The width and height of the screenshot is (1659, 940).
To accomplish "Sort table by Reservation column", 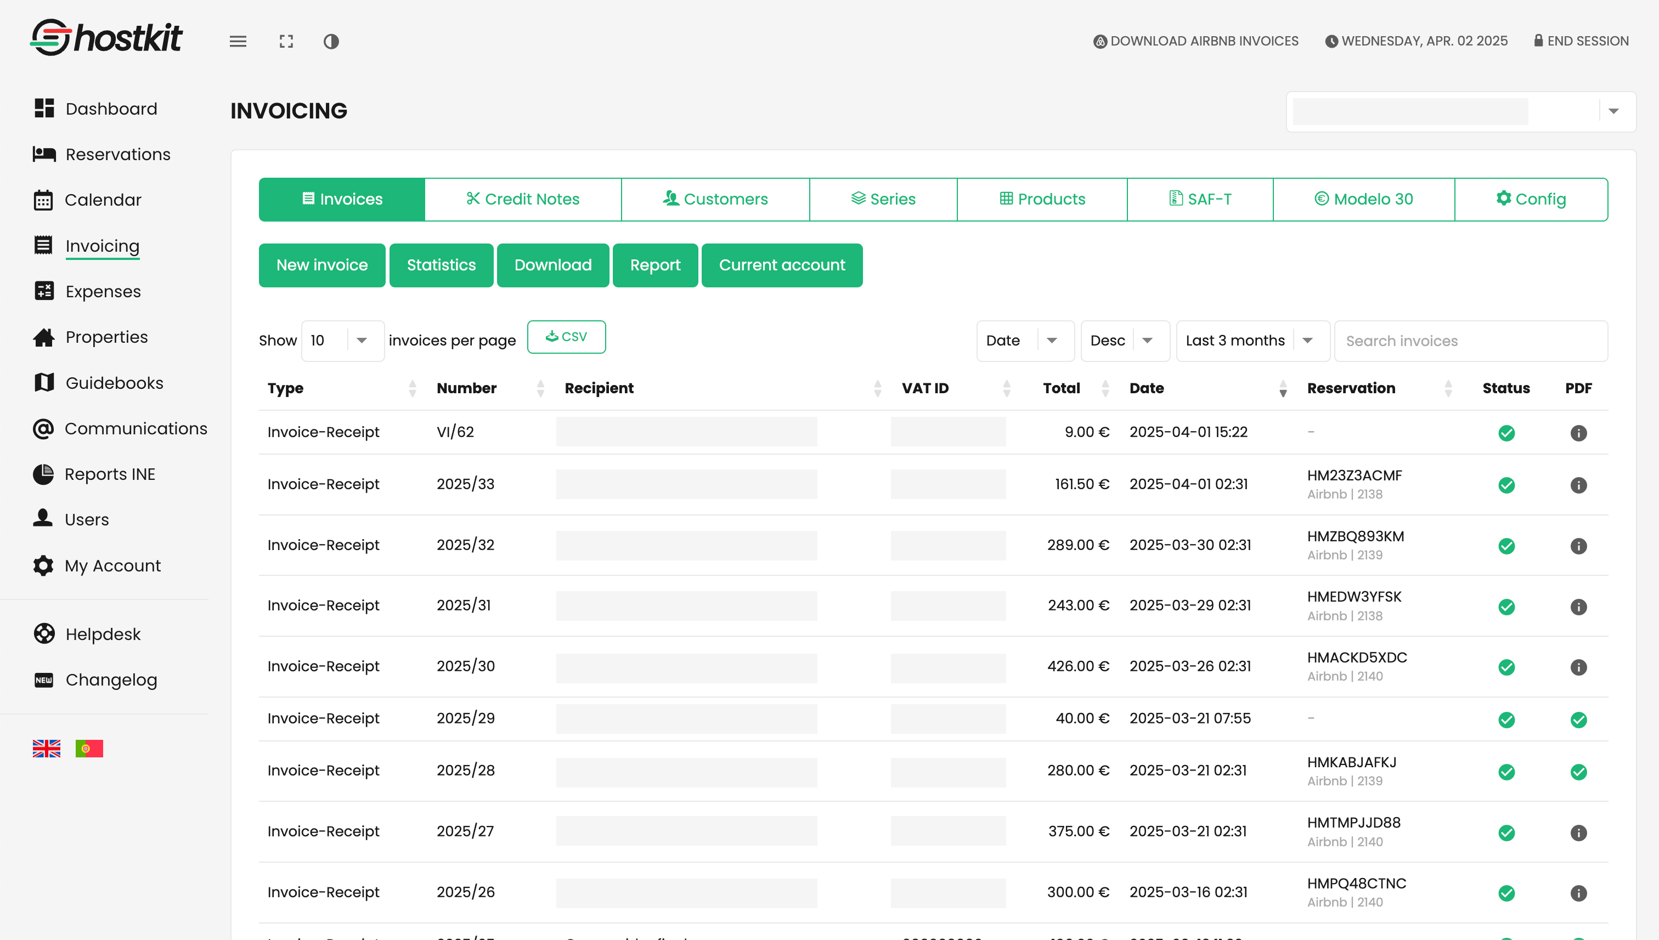I will click(x=1379, y=389).
